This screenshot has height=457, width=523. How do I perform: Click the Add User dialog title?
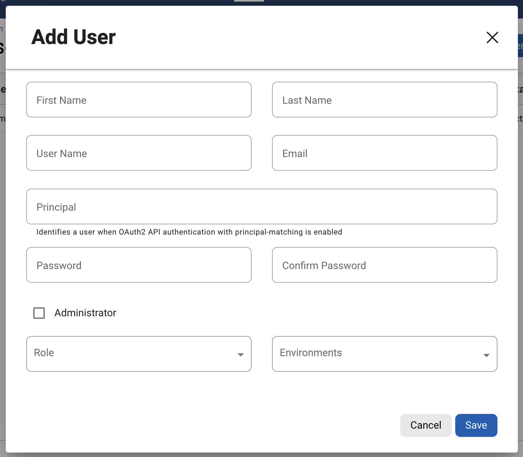pyautogui.click(x=73, y=37)
